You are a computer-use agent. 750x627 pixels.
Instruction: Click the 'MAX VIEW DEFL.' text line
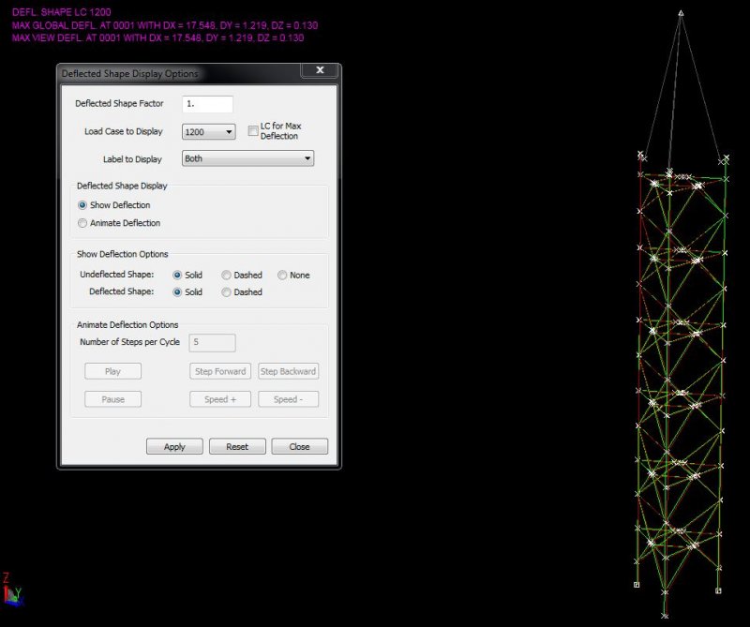[157, 37]
